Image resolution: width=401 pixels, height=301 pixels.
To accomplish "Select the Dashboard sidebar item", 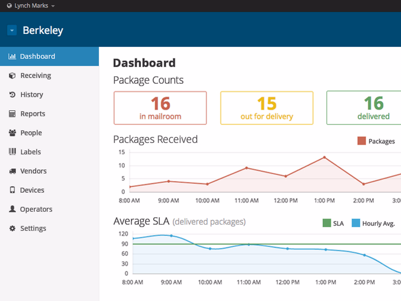I will point(49,56).
